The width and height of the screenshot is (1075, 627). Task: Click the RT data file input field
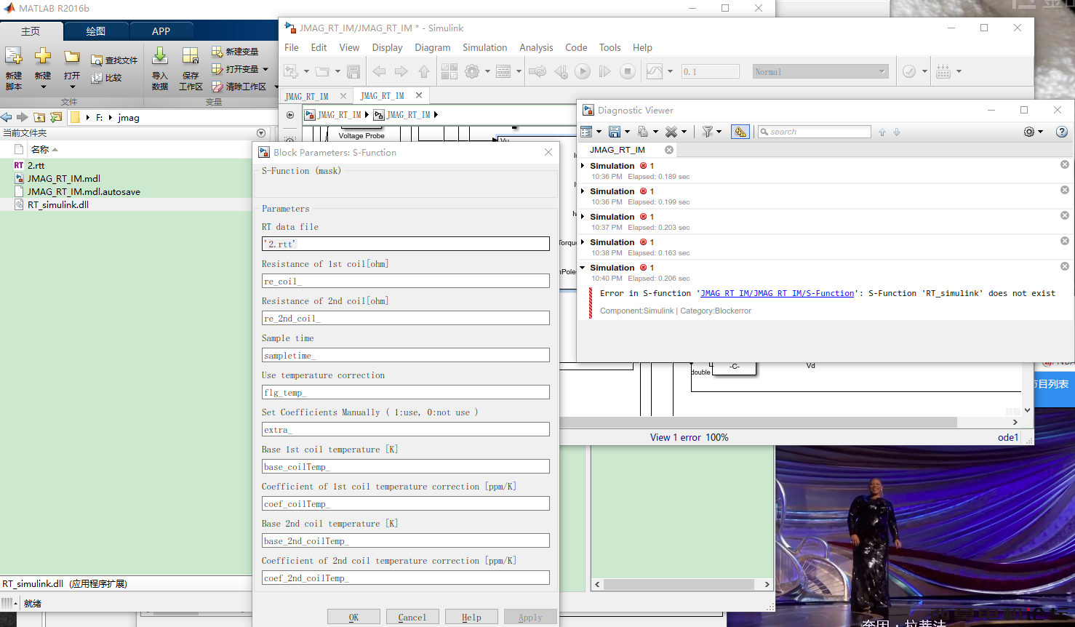(x=406, y=244)
